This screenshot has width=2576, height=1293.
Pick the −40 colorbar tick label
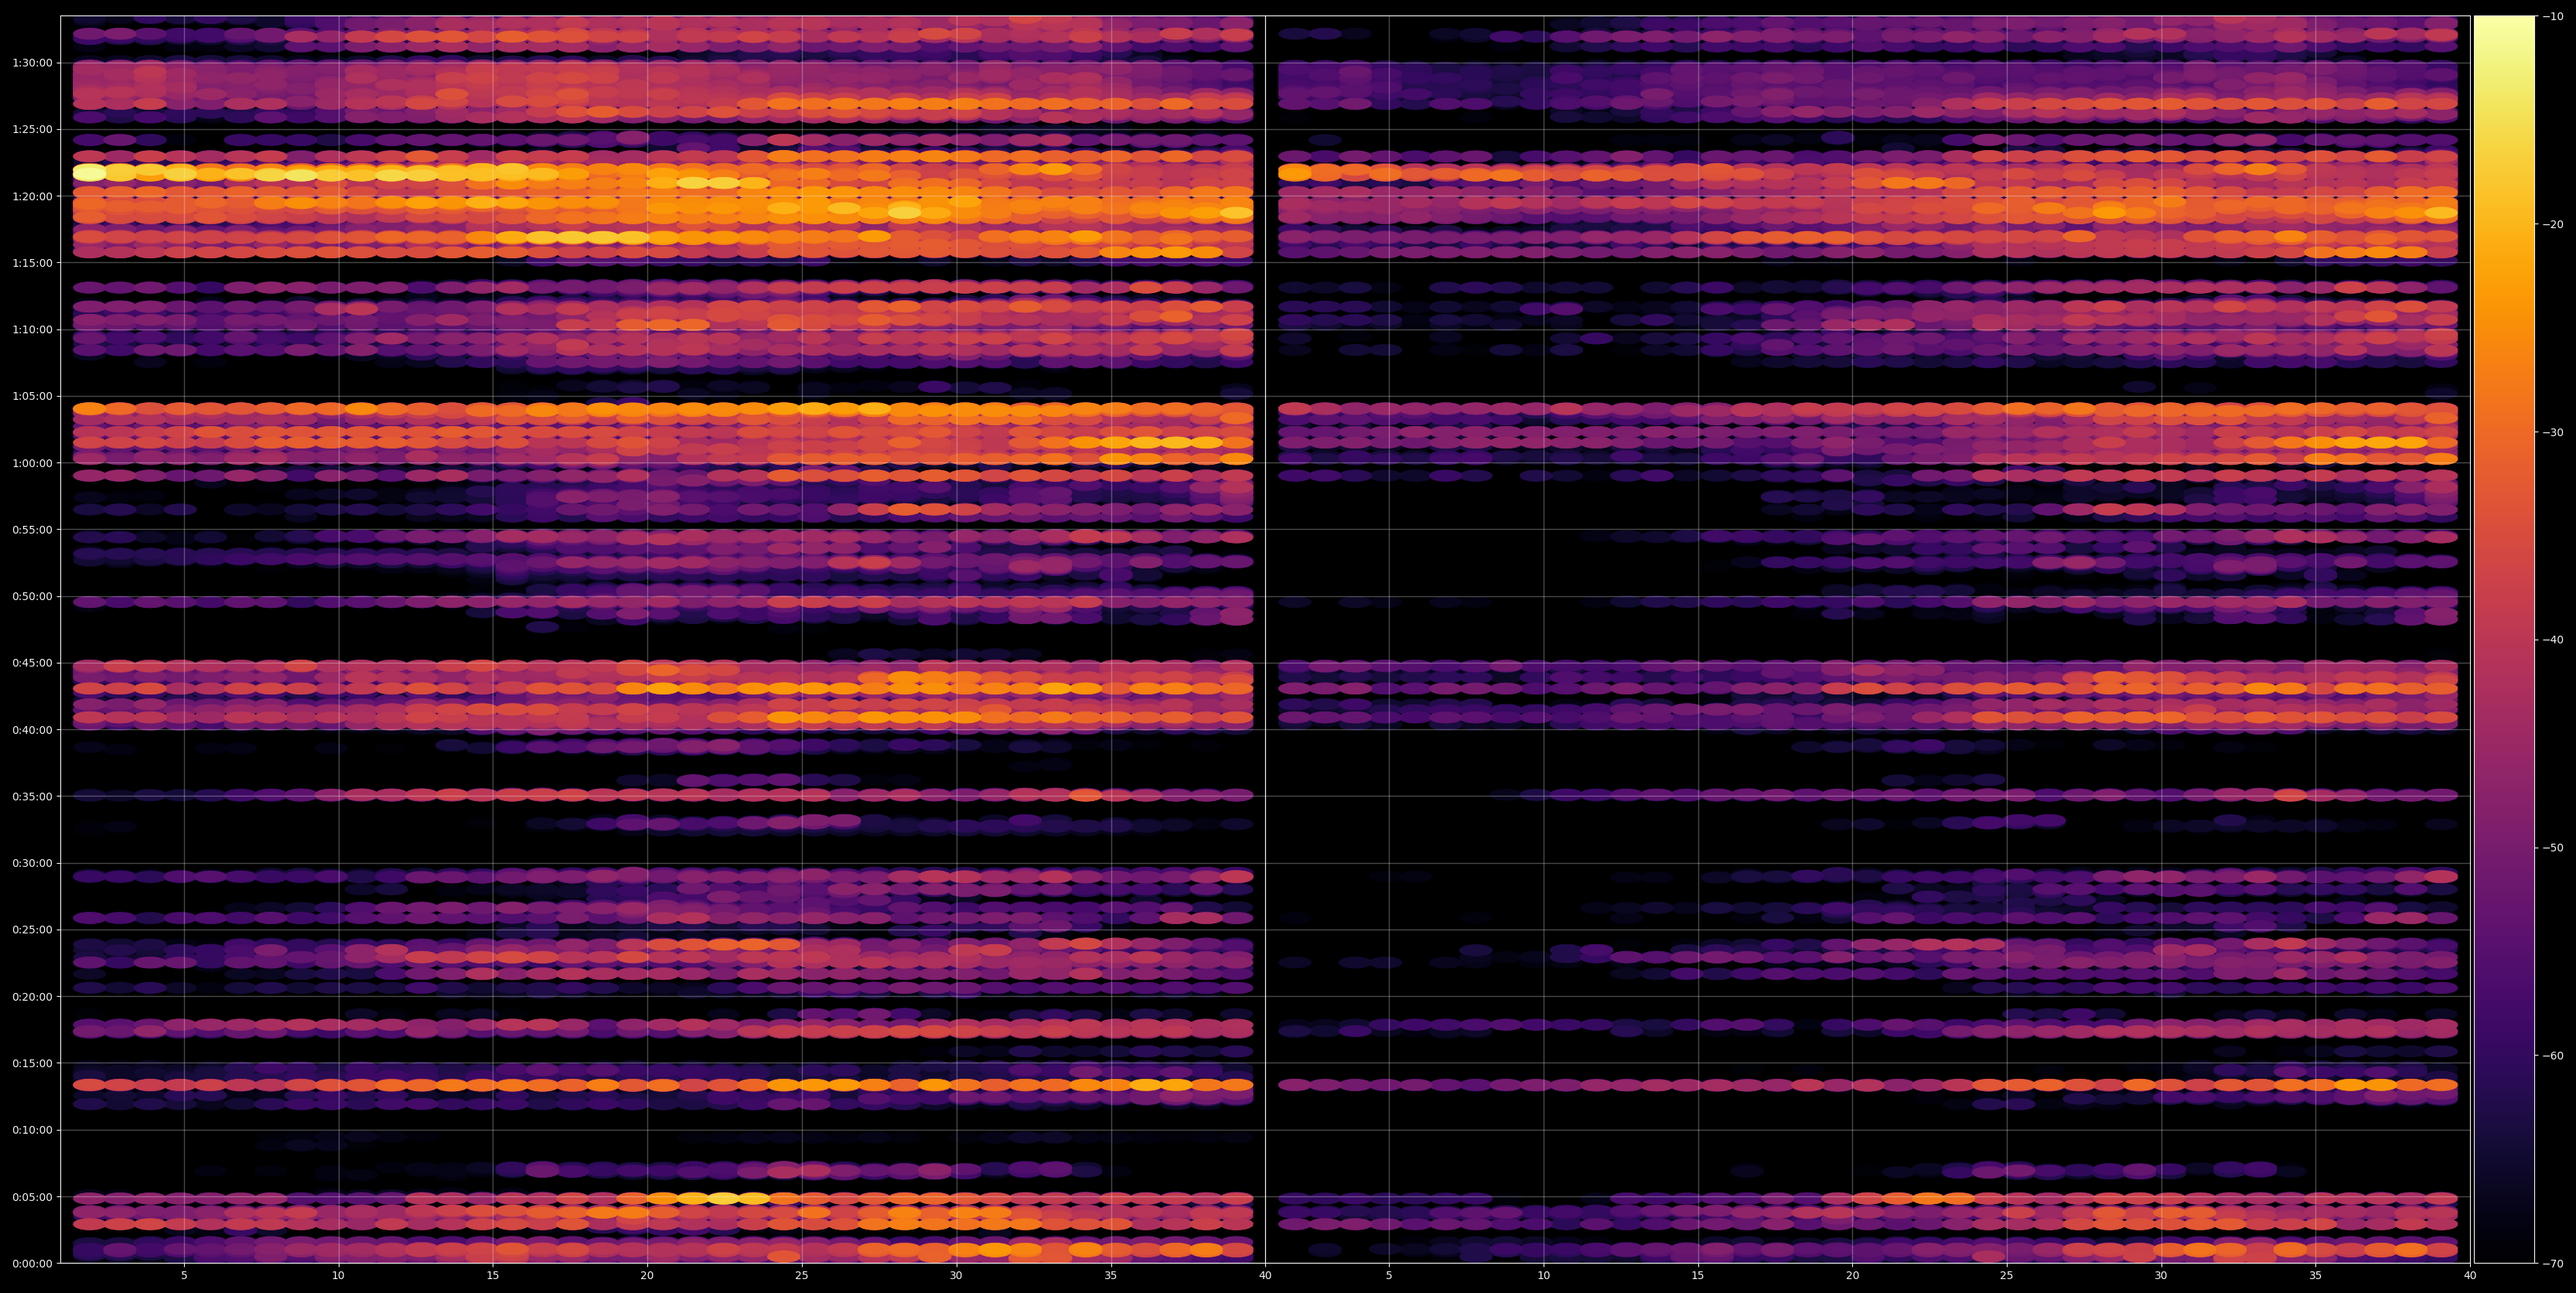click(x=2553, y=640)
